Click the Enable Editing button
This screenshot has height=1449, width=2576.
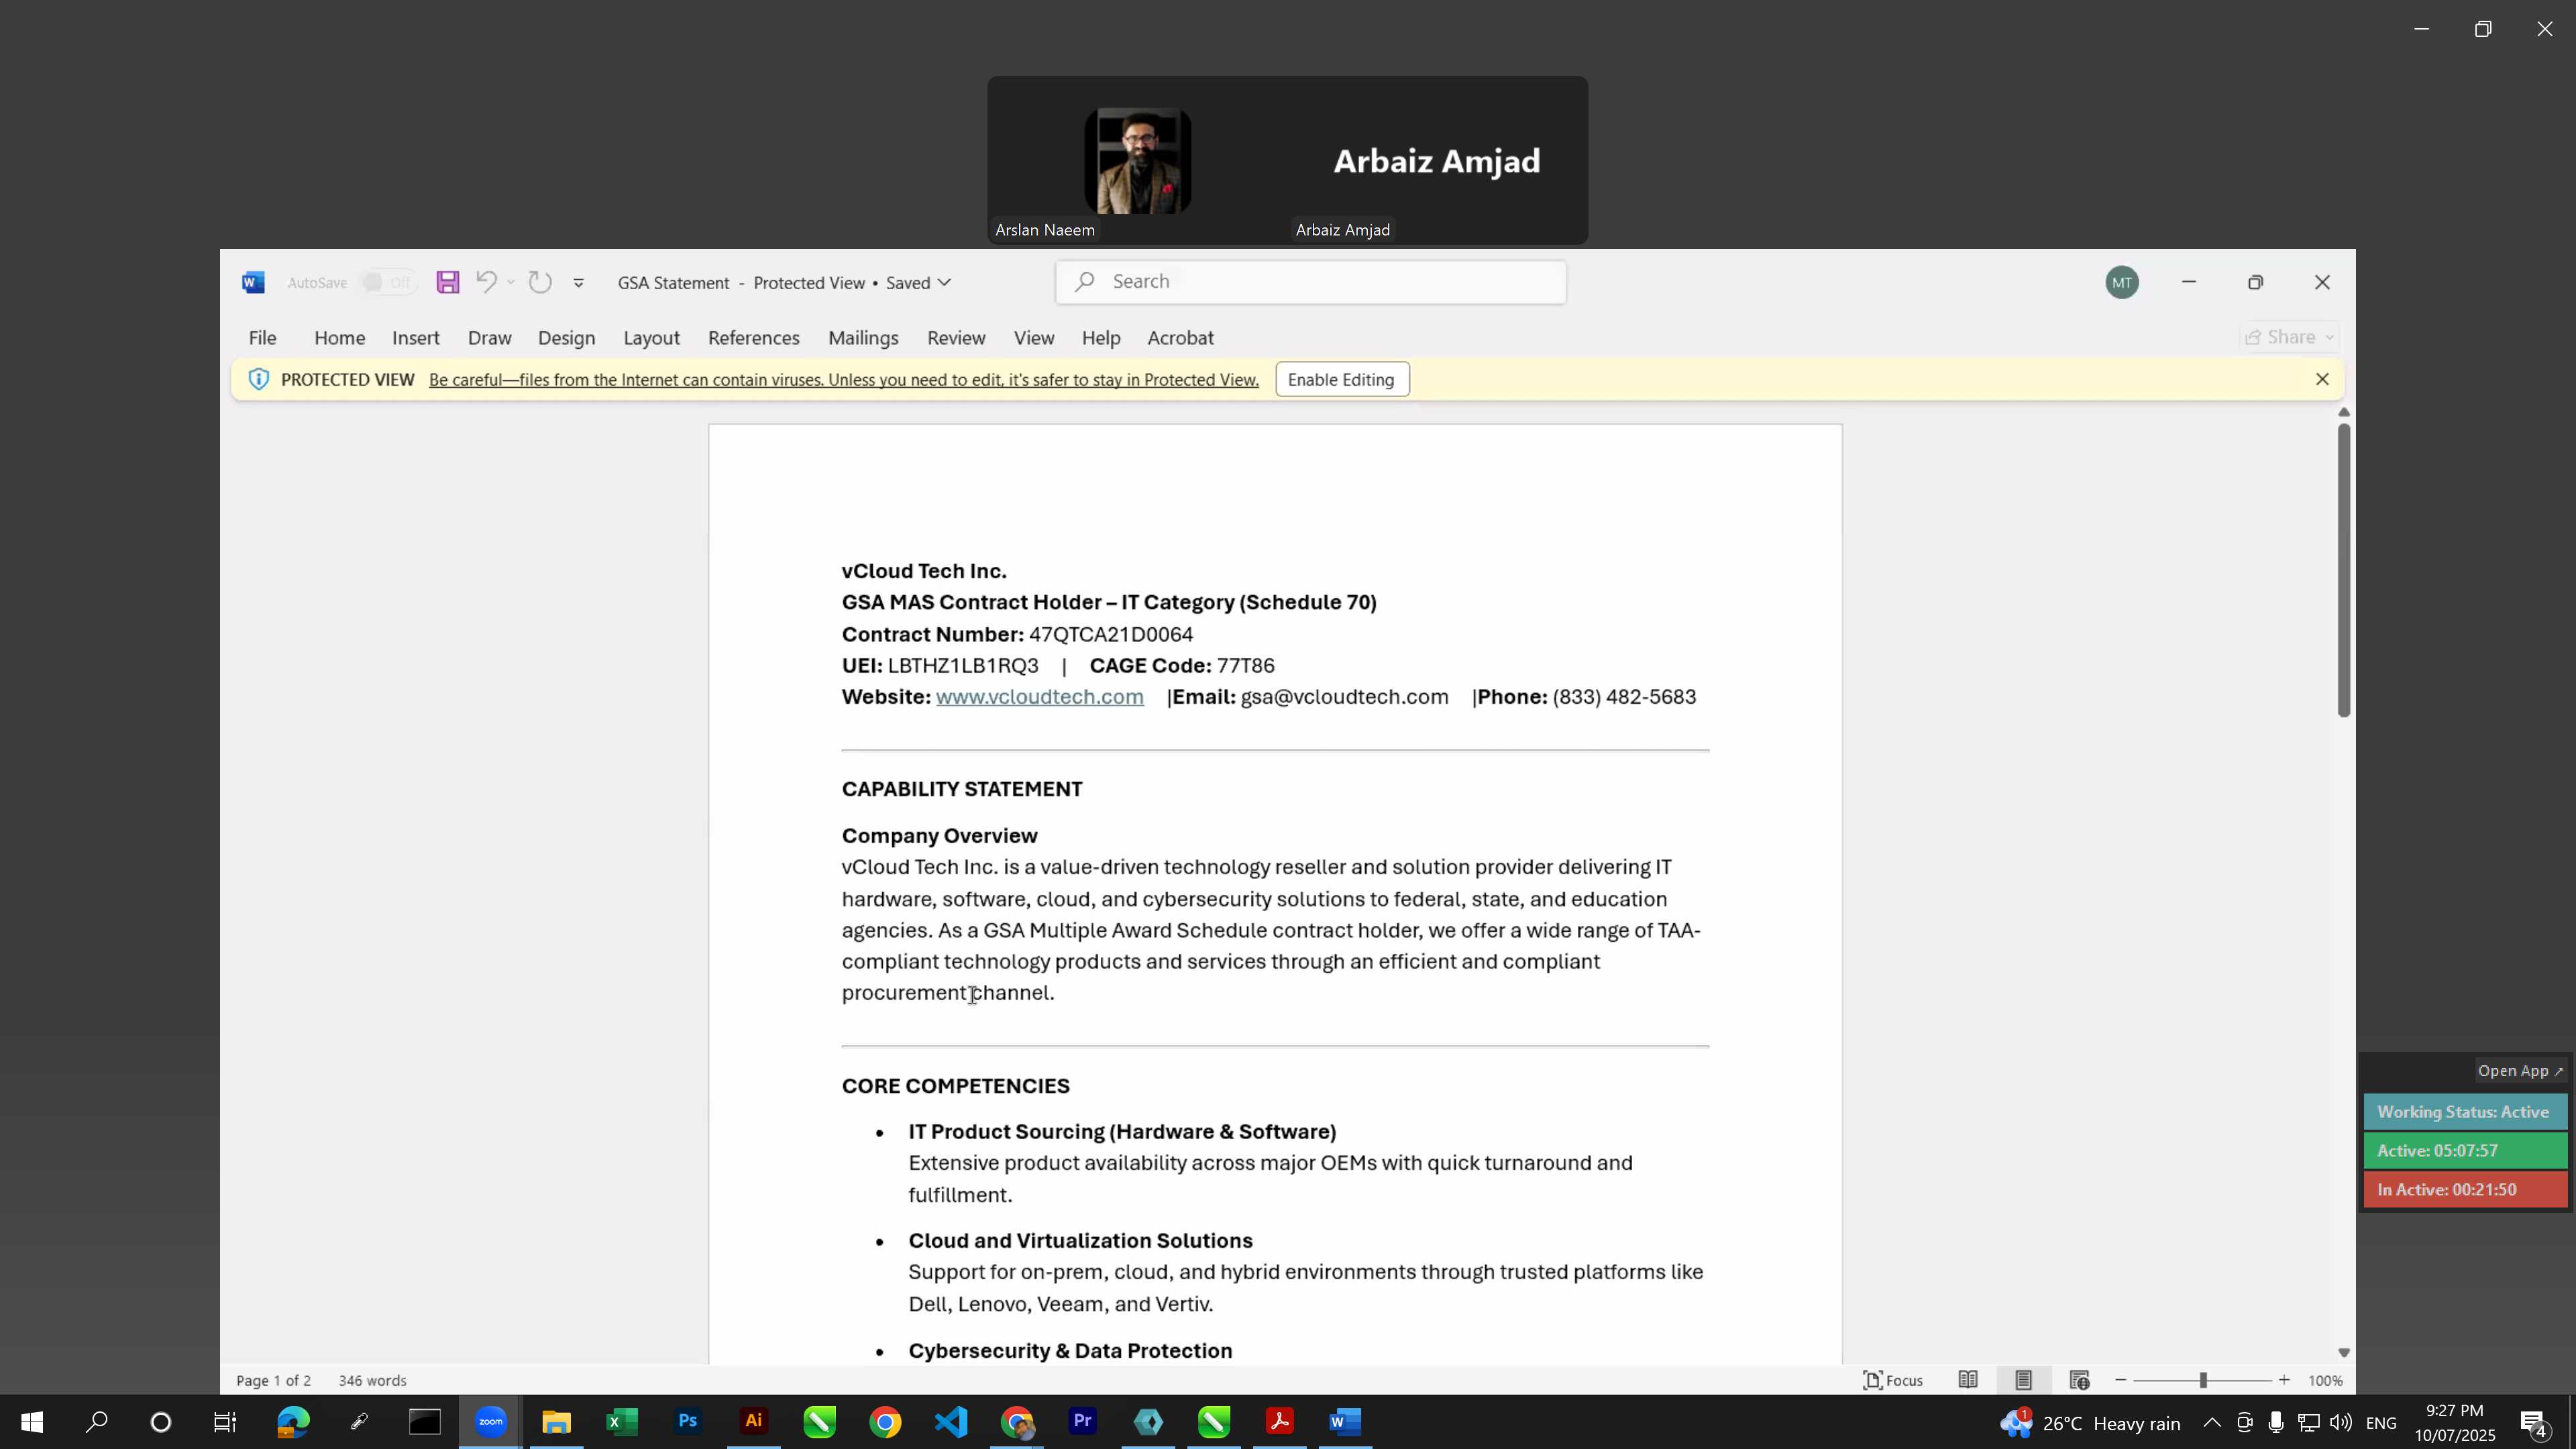click(1341, 380)
